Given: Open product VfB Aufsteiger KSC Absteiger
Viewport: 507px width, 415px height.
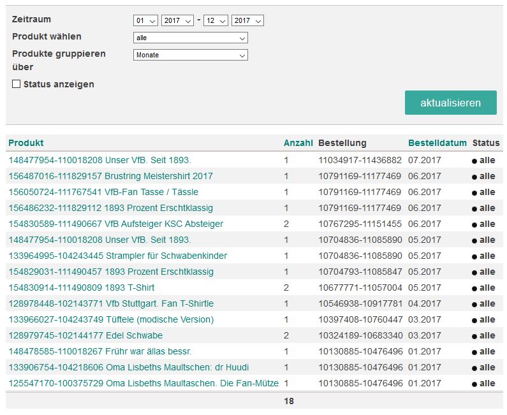Looking at the screenshot, I should point(116,224).
